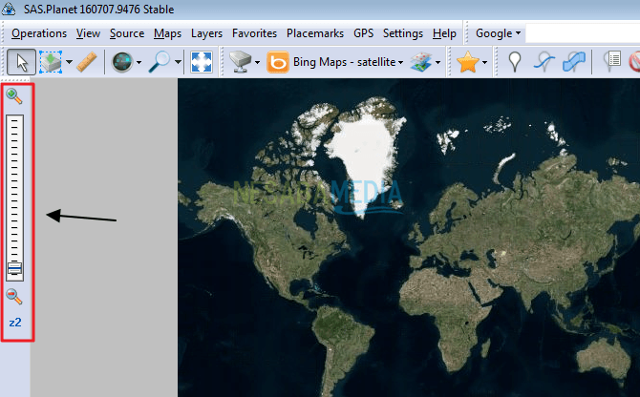Open the Maps menu

[167, 33]
